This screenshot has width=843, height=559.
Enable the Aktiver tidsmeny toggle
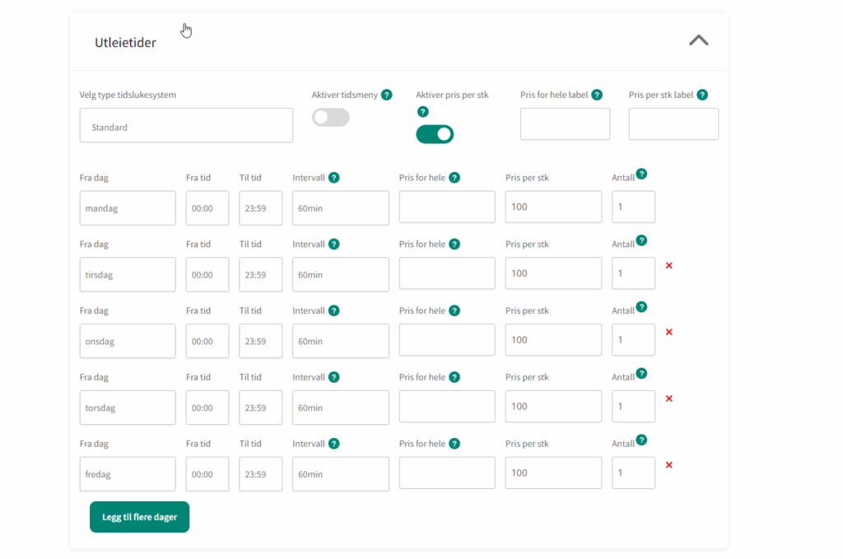[x=331, y=118]
